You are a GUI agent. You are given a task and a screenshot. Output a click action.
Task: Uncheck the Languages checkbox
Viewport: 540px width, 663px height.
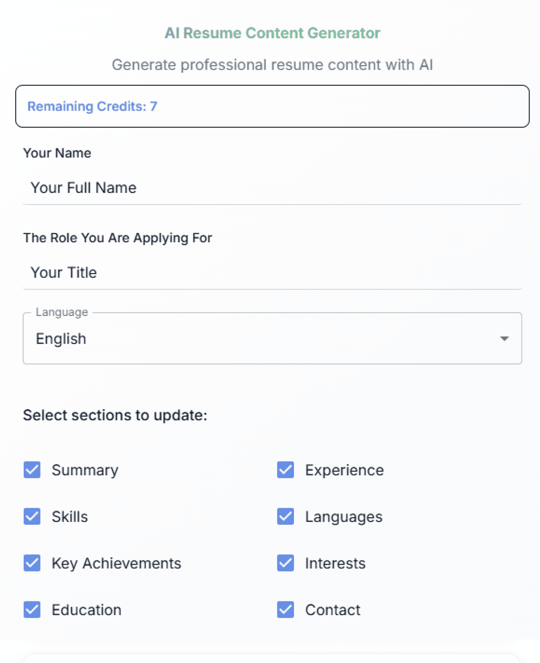[285, 517]
